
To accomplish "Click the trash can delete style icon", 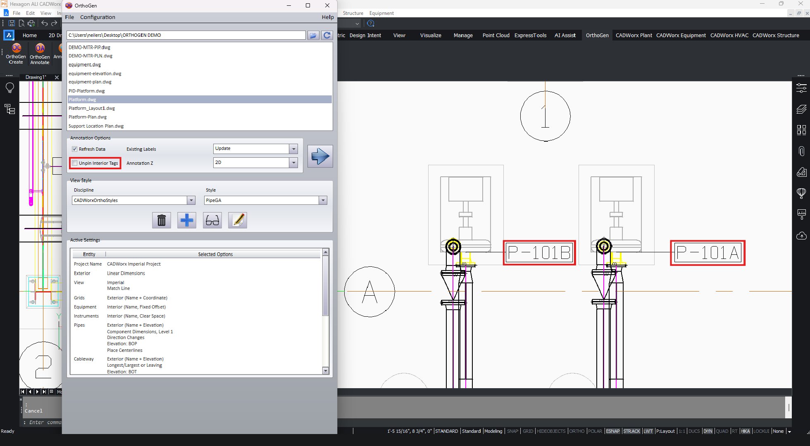I will [162, 220].
